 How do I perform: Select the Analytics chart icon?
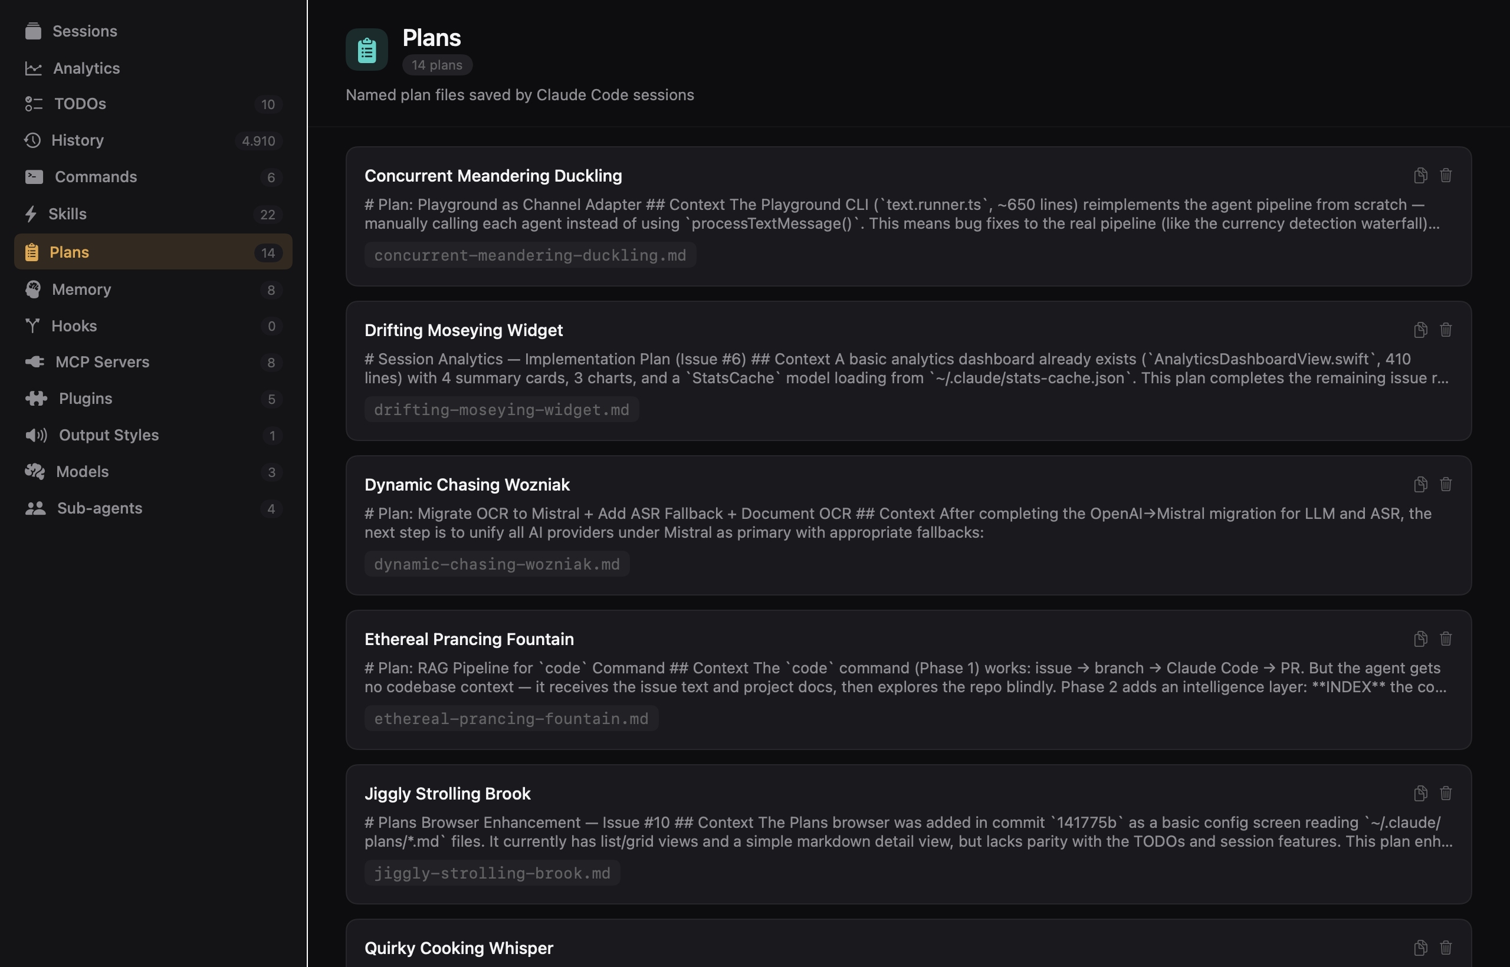[x=34, y=68]
